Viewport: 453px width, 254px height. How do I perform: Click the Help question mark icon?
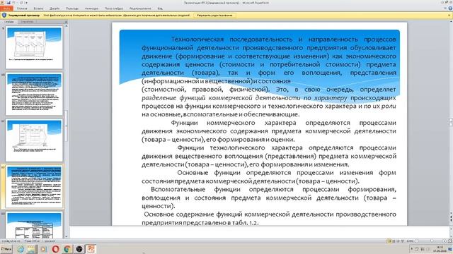click(x=450, y=8)
